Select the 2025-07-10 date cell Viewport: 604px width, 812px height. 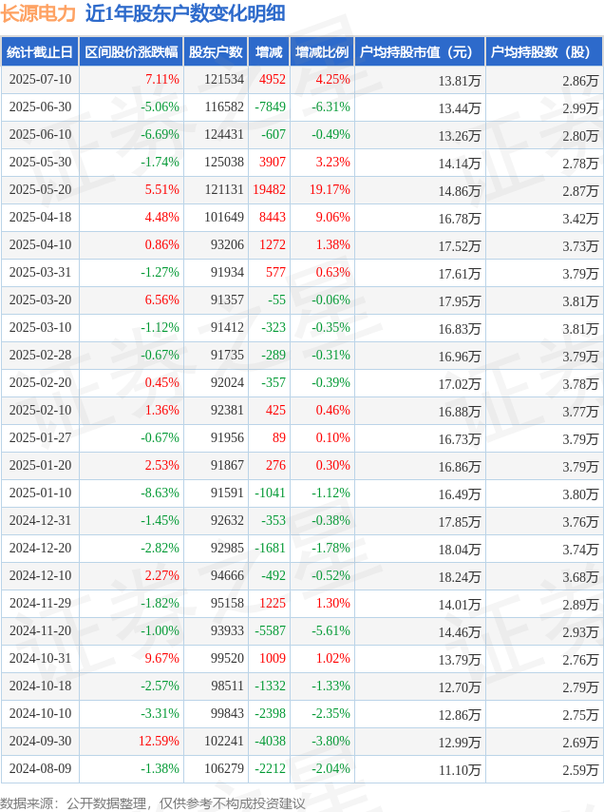(40, 79)
